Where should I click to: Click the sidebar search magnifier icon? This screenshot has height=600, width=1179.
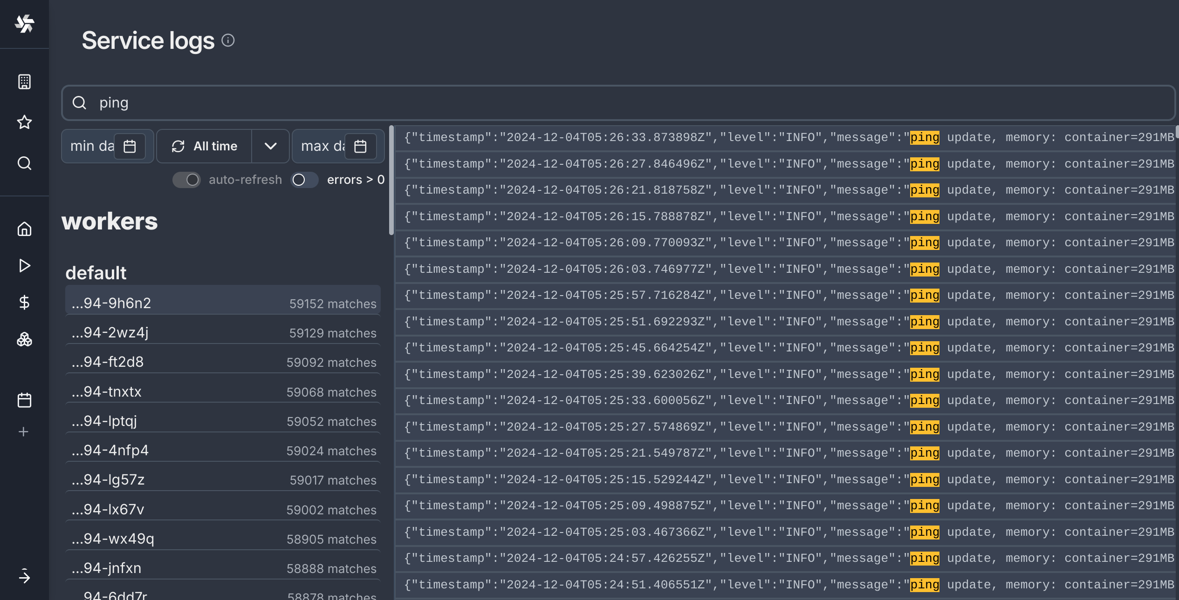pos(24,163)
